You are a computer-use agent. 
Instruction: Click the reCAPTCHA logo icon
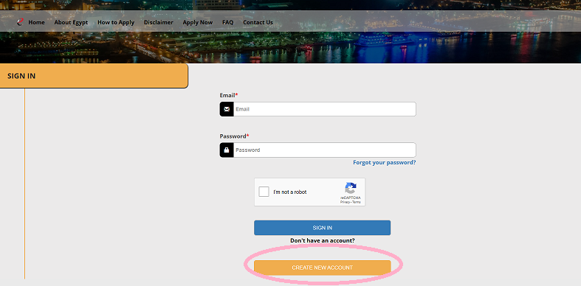point(351,188)
